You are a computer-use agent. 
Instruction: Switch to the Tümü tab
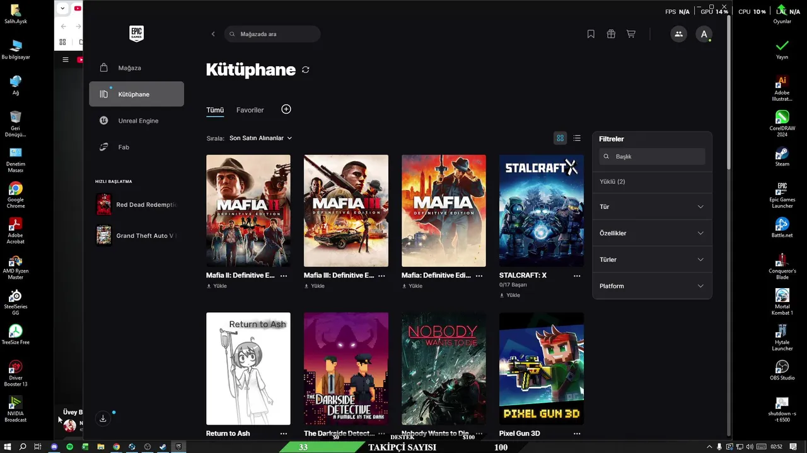(215, 110)
